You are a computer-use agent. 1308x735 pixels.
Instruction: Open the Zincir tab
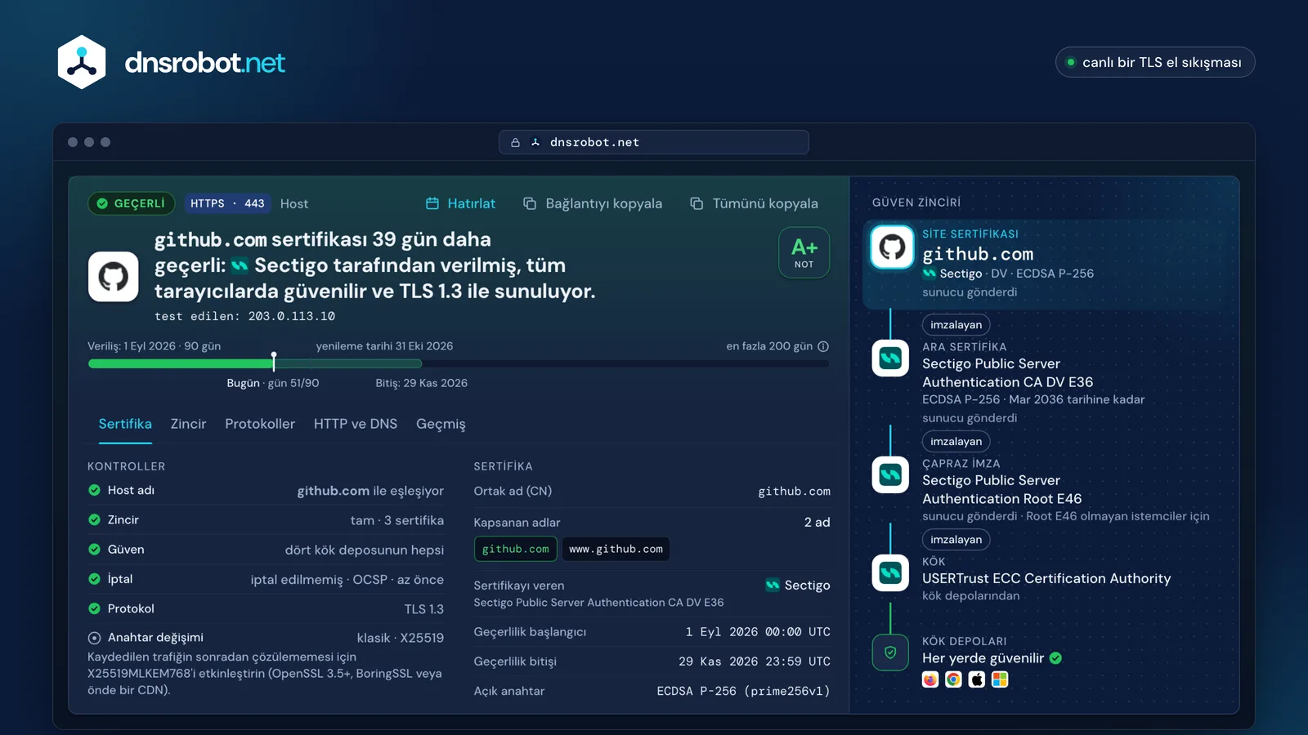188,424
